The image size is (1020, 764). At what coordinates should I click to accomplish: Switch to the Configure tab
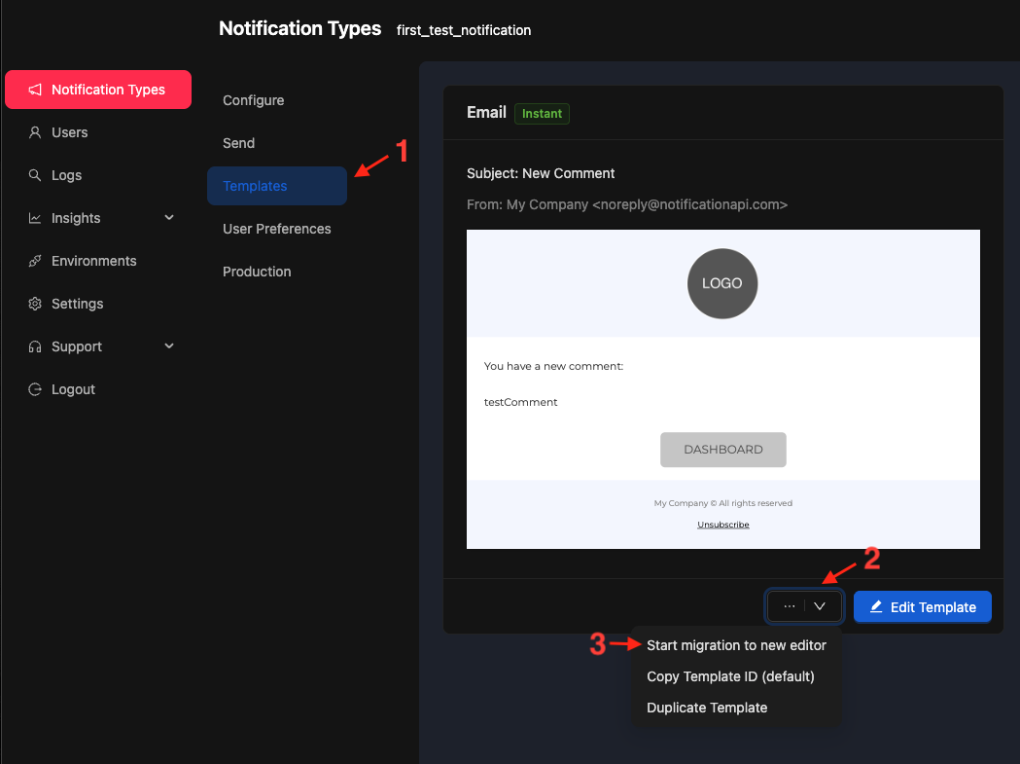click(253, 100)
